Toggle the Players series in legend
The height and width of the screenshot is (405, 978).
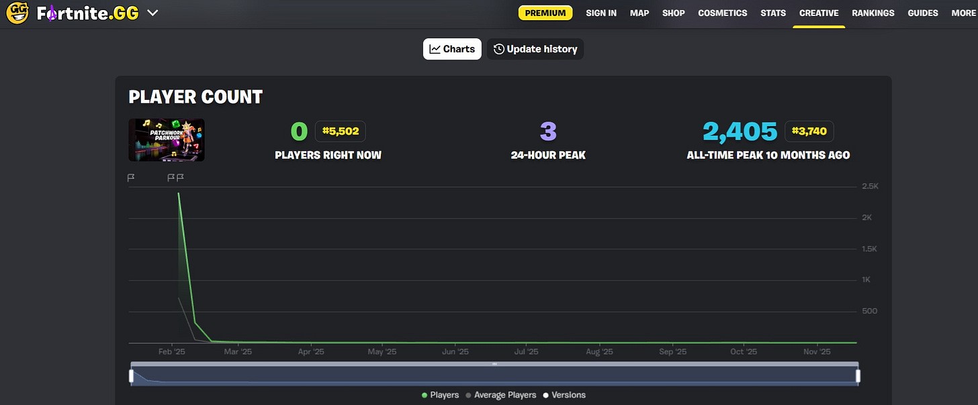[439, 395]
